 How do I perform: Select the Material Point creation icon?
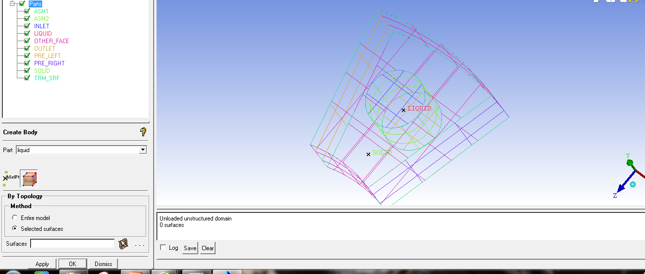[x=11, y=177]
